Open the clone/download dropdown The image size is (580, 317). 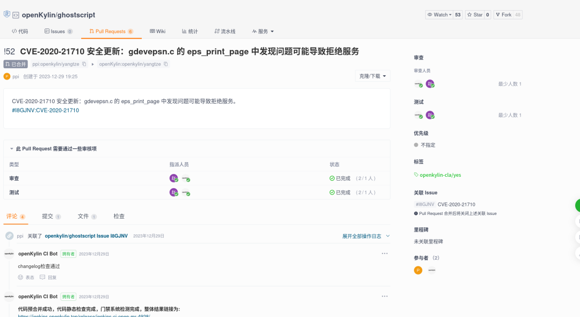[372, 76]
